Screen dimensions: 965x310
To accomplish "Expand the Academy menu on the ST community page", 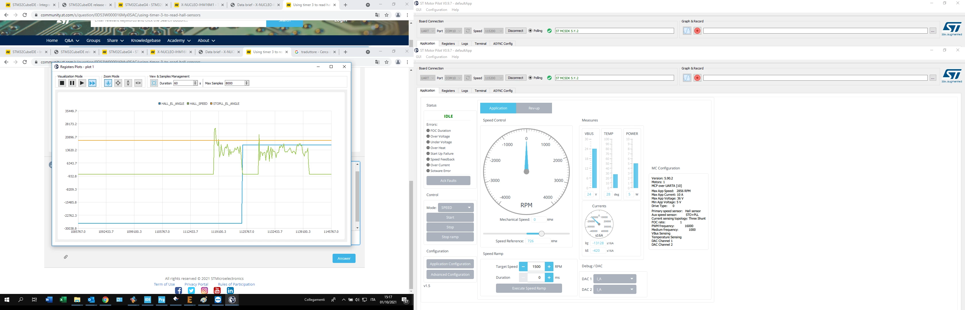I will click(179, 40).
